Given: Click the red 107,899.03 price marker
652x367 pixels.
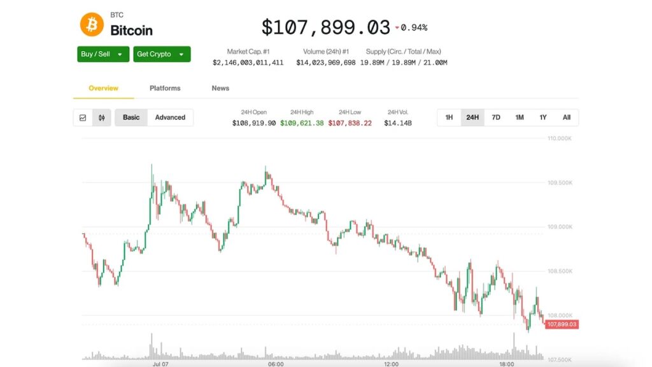Looking at the screenshot, I should coord(562,324).
